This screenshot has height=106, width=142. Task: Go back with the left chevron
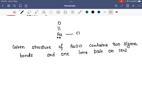point(3,6)
